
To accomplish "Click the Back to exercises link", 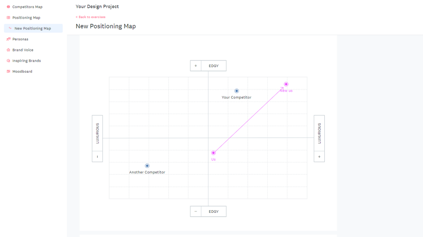I will pos(91,17).
